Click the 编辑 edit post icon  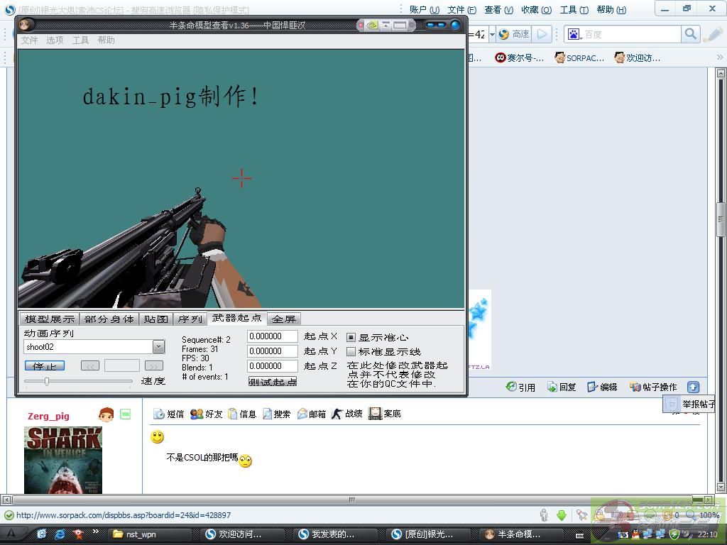[x=592, y=387]
